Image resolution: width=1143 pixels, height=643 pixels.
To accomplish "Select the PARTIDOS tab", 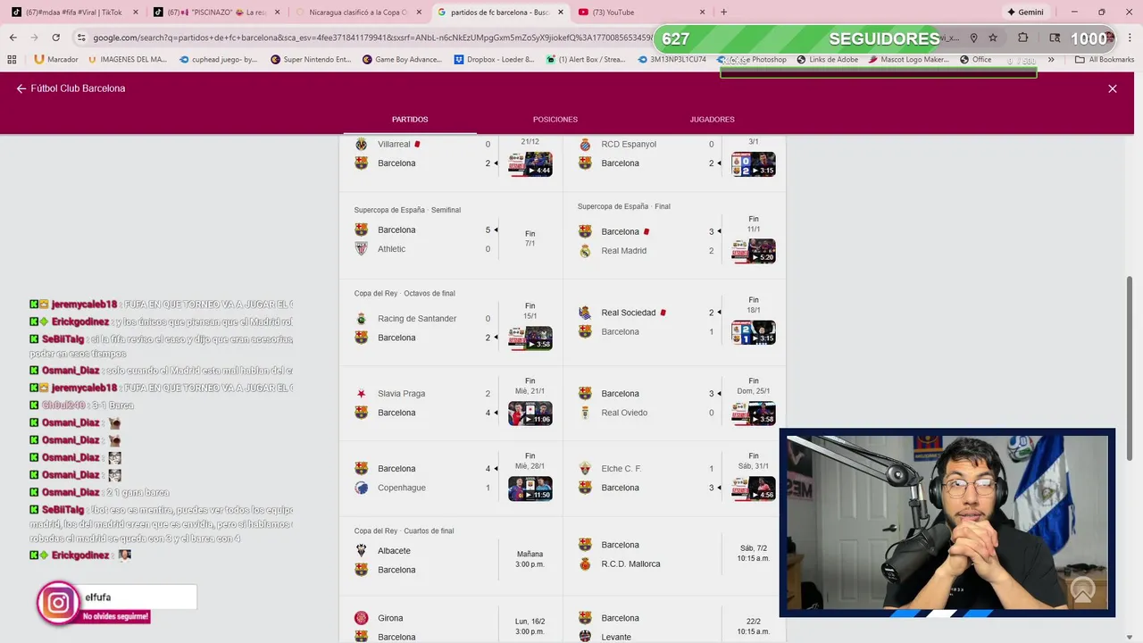I will pyautogui.click(x=410, y=119).
